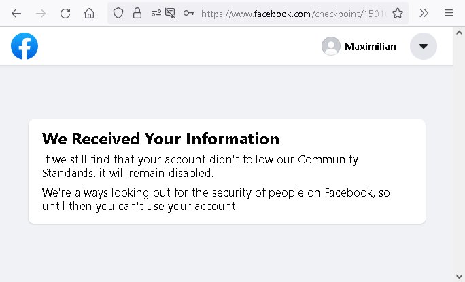Expand the account dropdown arrow

coord(423,46)
